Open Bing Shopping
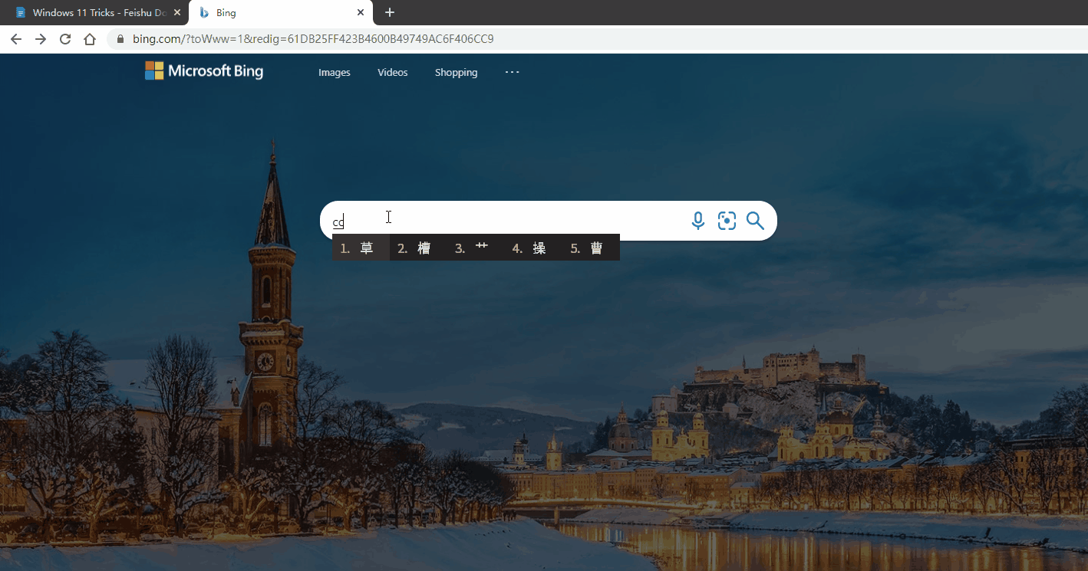Image resolution: width=1088 pixels, height=571 pixels. point(457,73)
